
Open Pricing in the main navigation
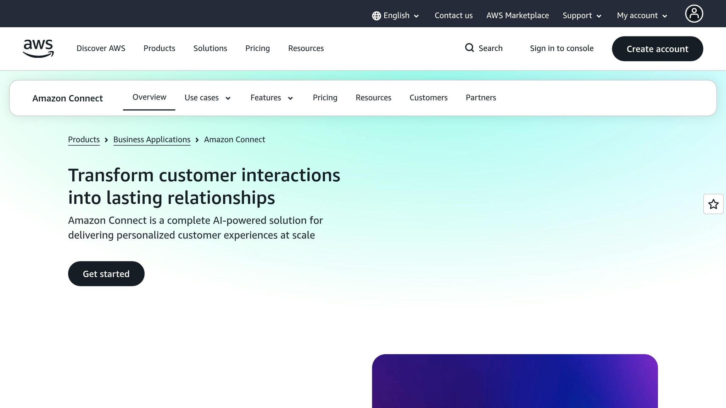(x=258, y=48)
